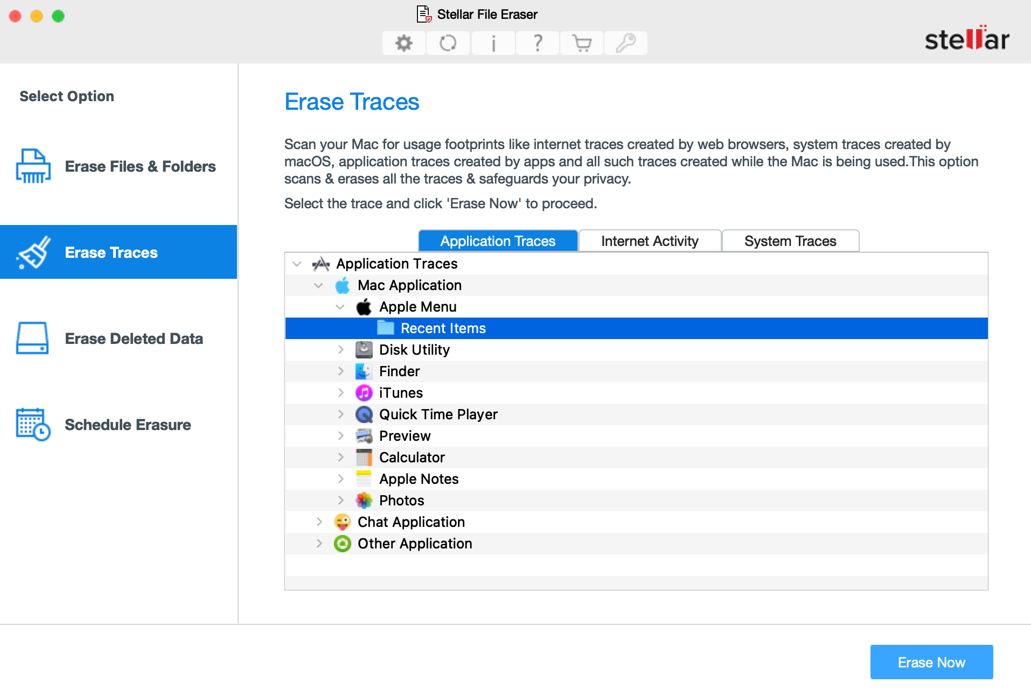Click the update refresh circular icon
Screen dimensions: 1031x697
448,43
